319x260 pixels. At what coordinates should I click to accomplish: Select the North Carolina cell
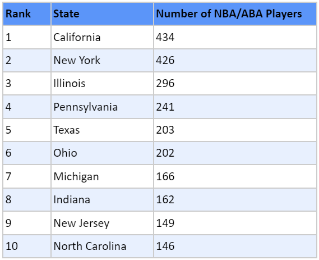[103, 246]
